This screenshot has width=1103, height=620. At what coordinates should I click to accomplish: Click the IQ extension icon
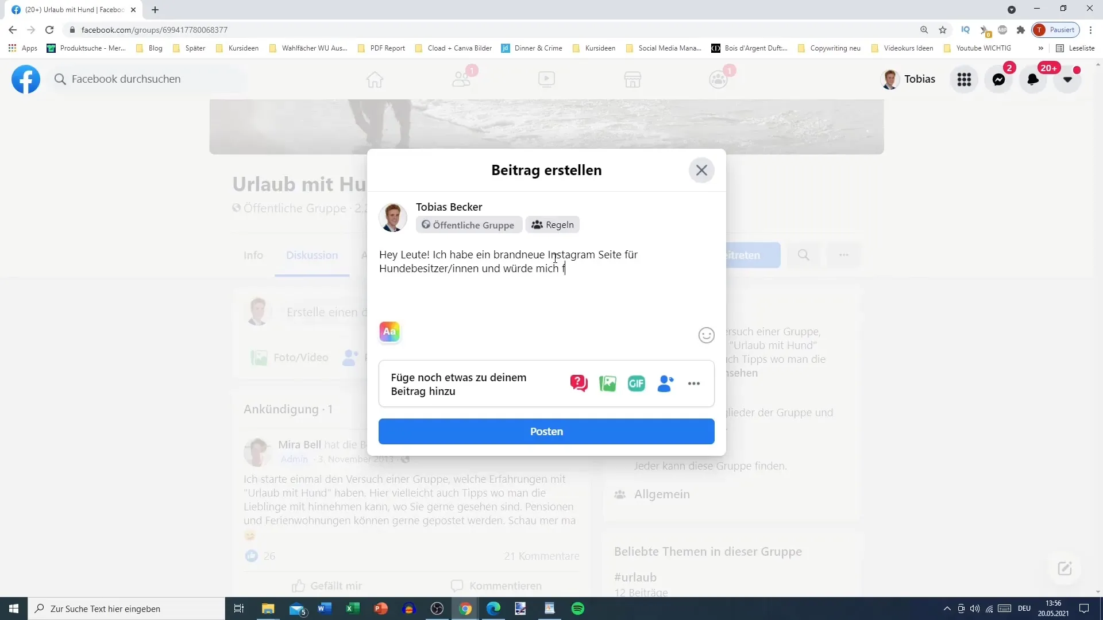point(966,30)
